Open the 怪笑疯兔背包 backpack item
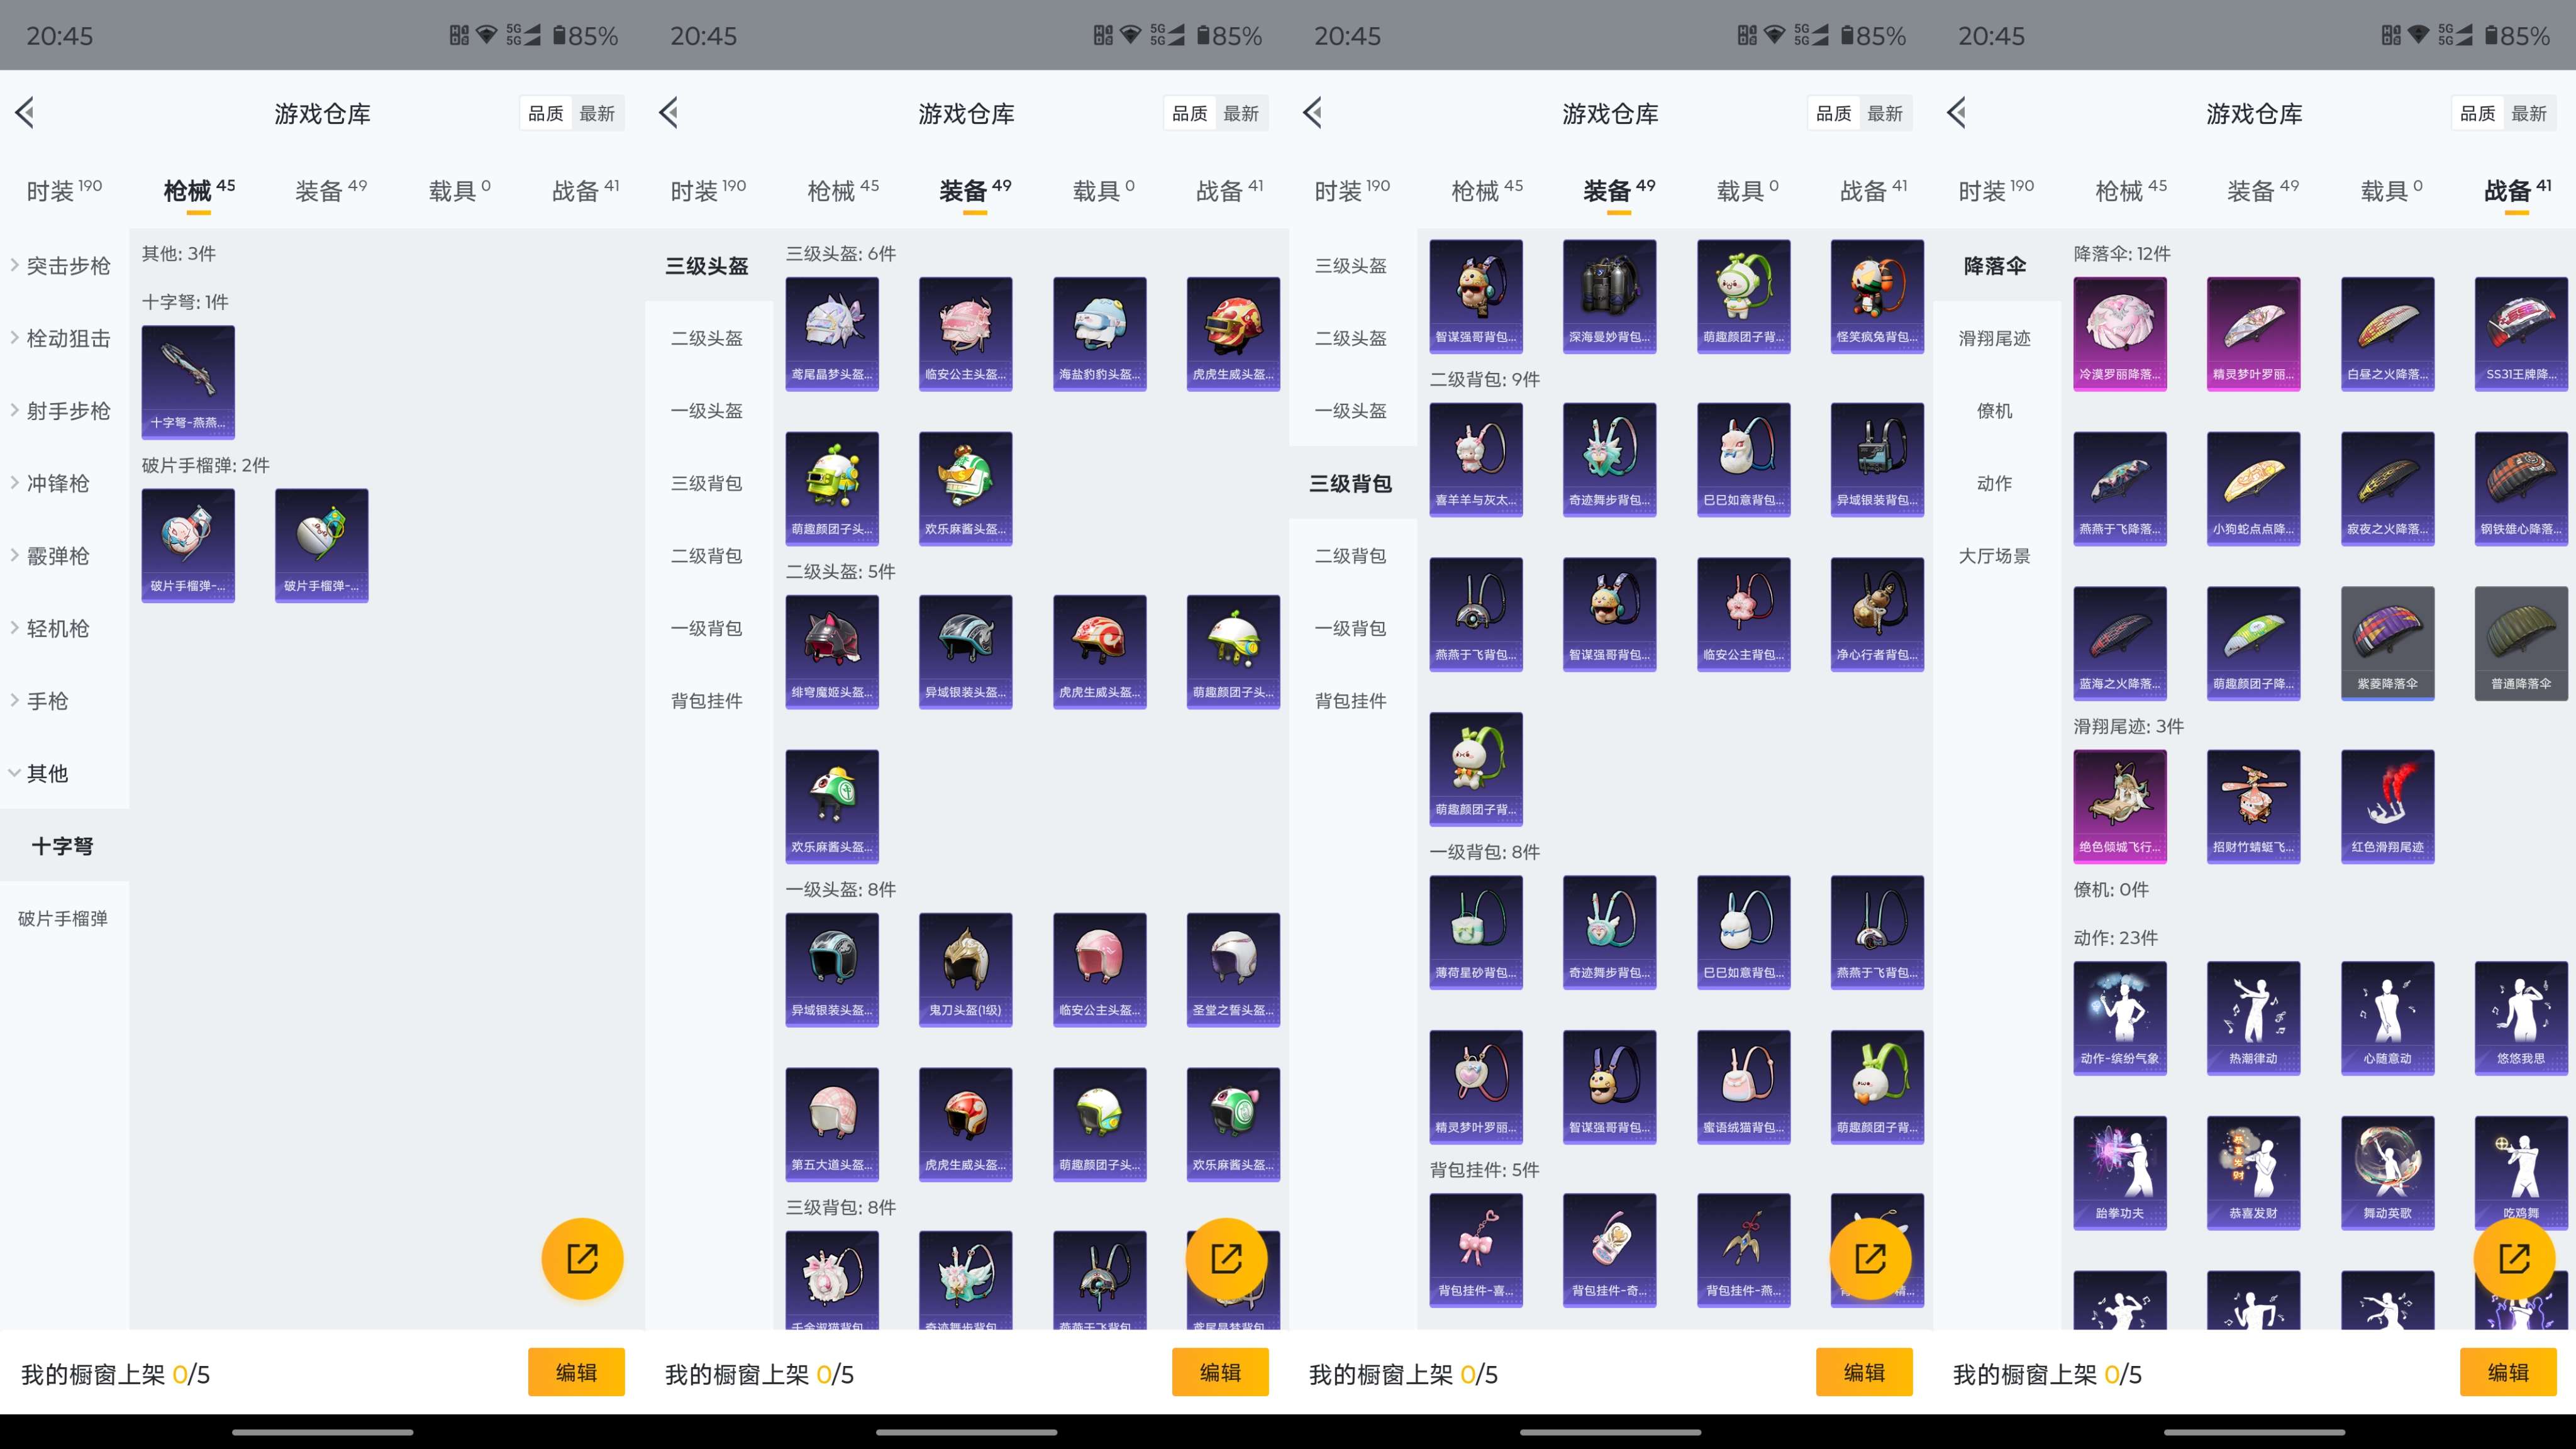2576x1449 pixels. [1877, 296]
